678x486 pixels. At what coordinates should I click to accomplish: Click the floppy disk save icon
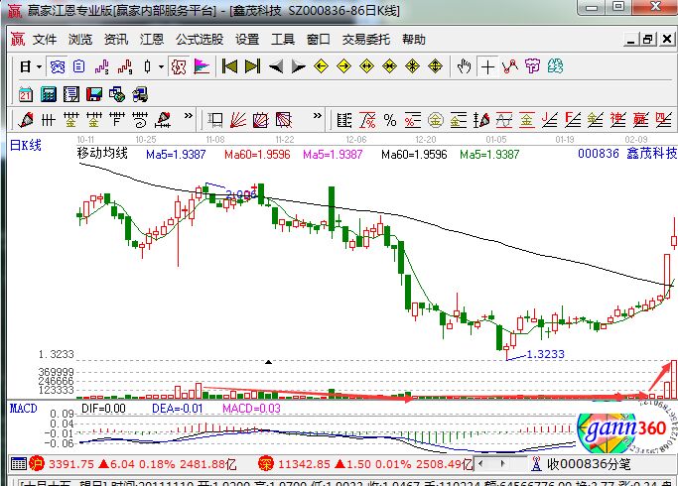[x=94, y=94]
